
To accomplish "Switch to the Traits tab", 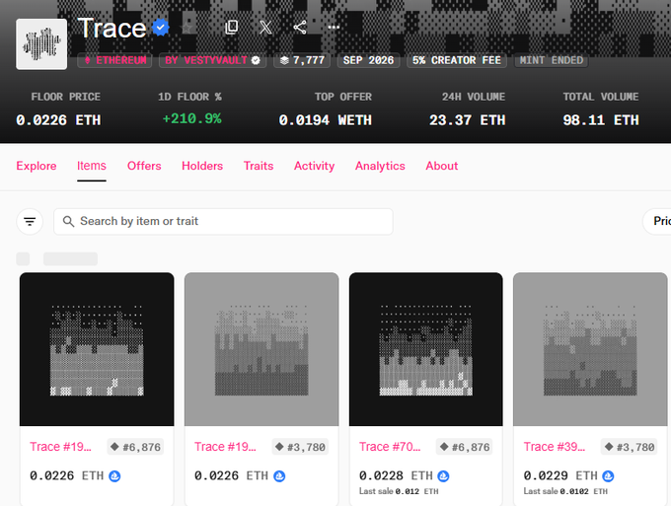I will tap(259, 166).
